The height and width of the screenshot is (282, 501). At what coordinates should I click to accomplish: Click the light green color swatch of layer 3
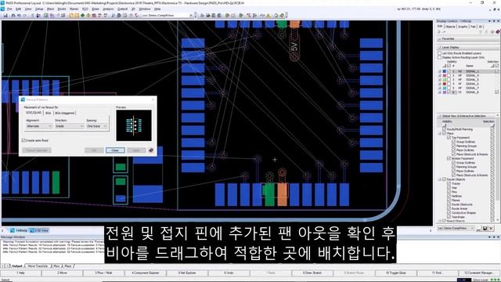445,80
